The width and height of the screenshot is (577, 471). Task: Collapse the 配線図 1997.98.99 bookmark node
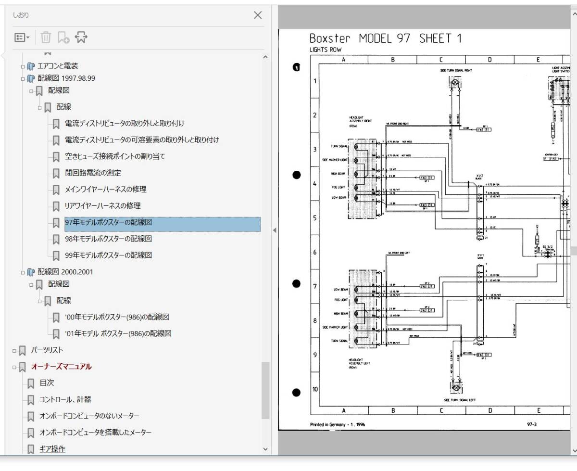[x=22, y=78]
